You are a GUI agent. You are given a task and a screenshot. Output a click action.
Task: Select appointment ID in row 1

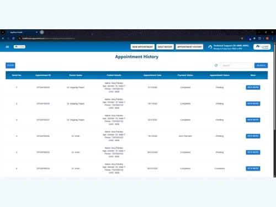(x=43, y=87)
